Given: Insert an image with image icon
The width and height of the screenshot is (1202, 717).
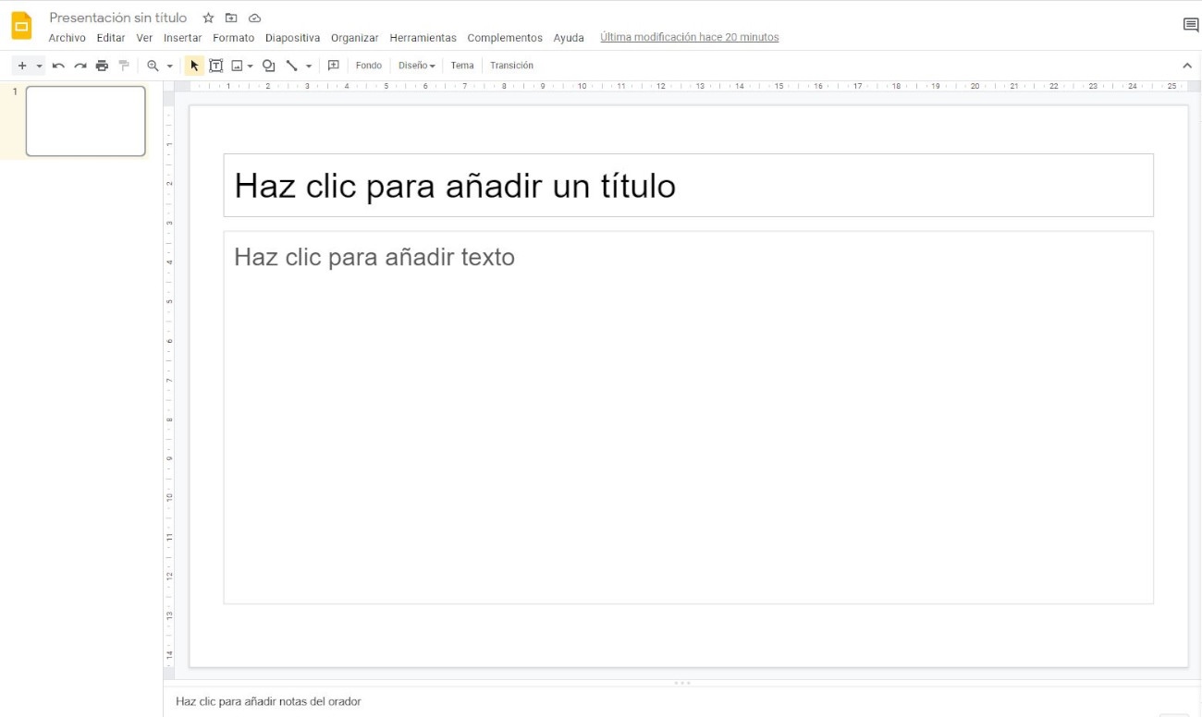Looking at the screenshot, I should click(x=237, y=66).
